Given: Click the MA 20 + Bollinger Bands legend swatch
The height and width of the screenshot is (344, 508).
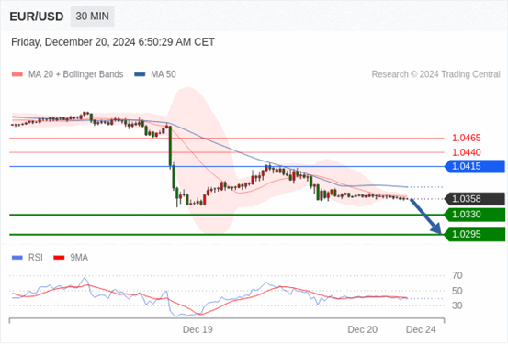Looking at the screenshot, I should pyautogui.click(x=17, y=74).
